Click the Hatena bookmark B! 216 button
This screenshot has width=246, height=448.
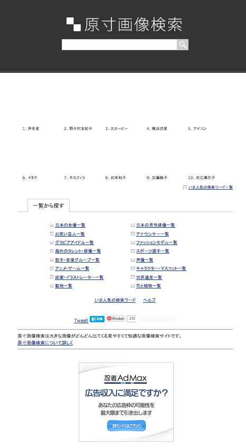pyautogui.click(x=97, y=319)
